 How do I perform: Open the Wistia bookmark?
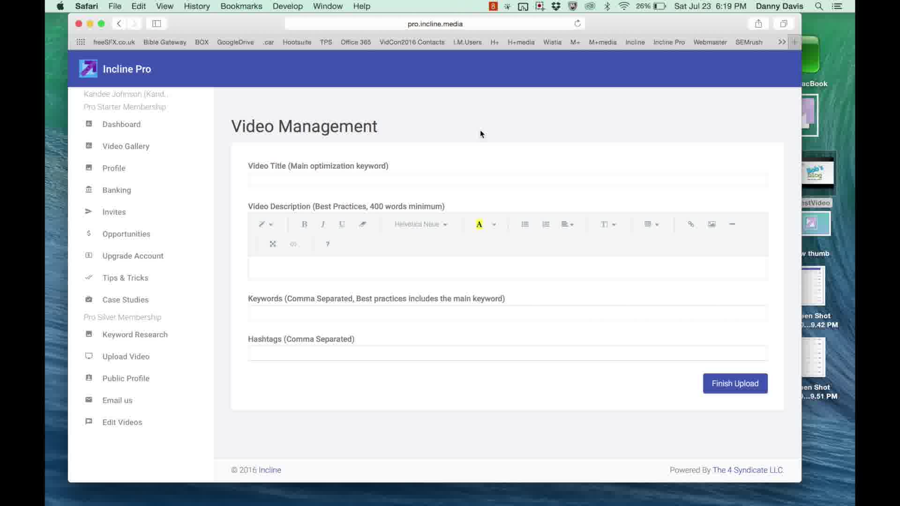(x=552, y=42)
